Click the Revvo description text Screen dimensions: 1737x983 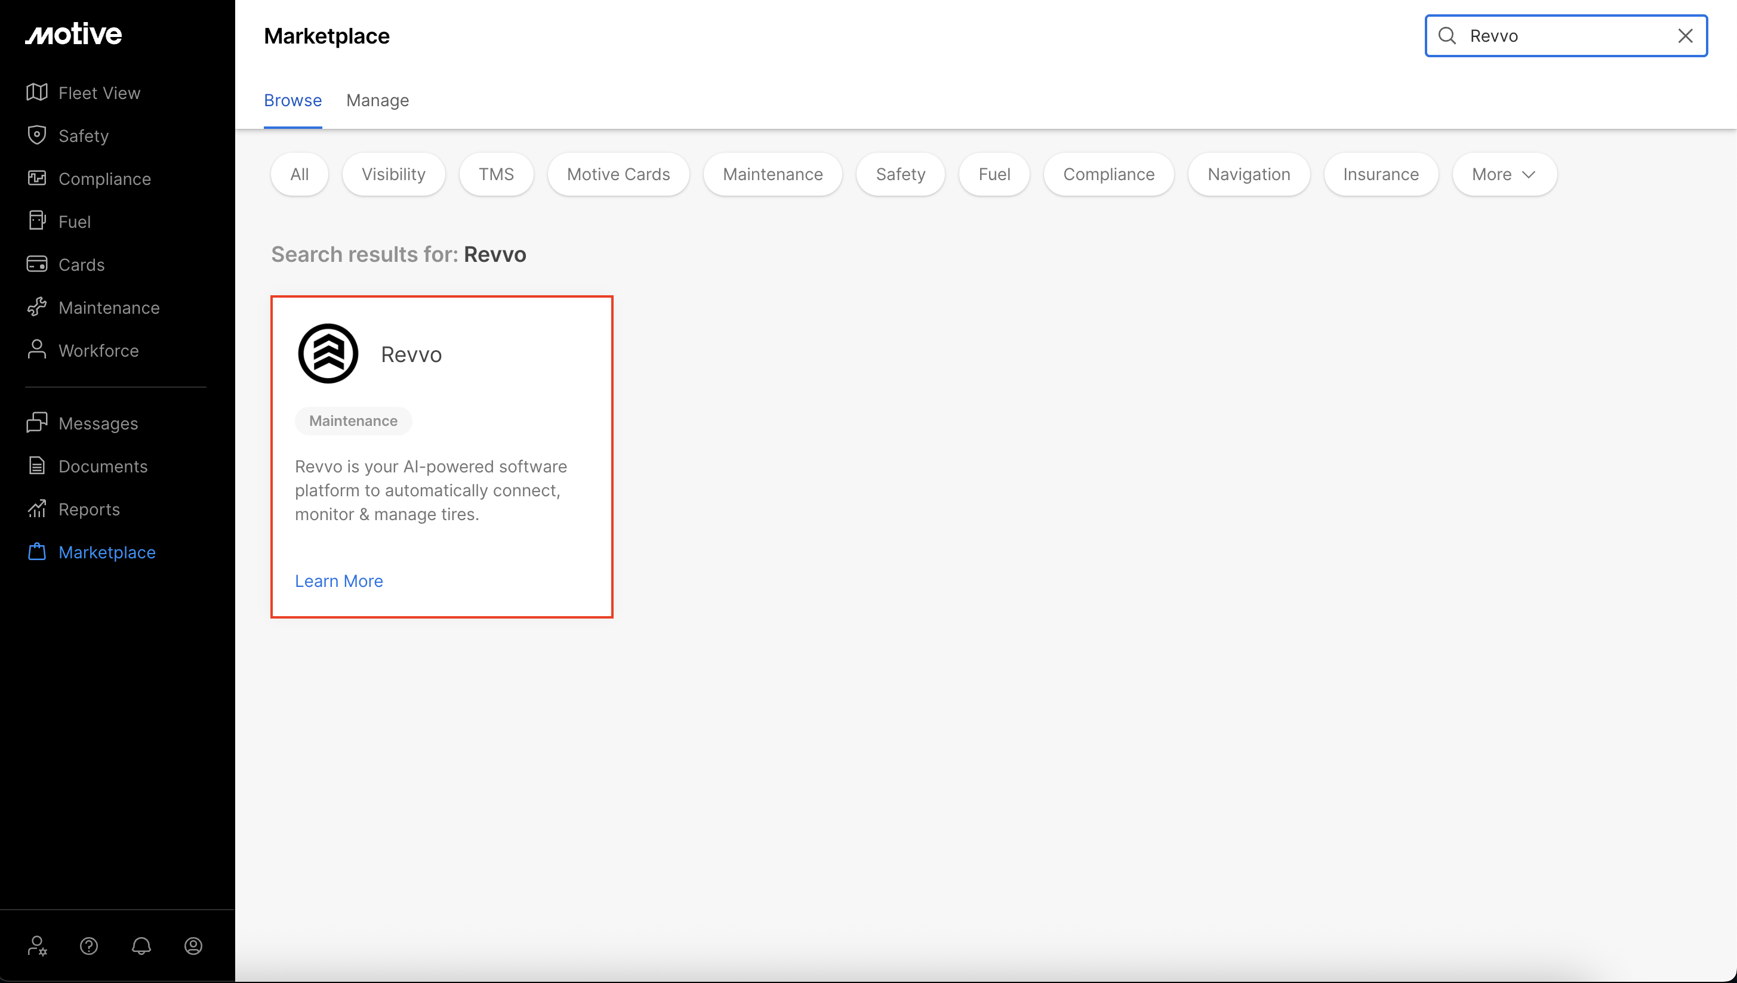pos(431,490)
